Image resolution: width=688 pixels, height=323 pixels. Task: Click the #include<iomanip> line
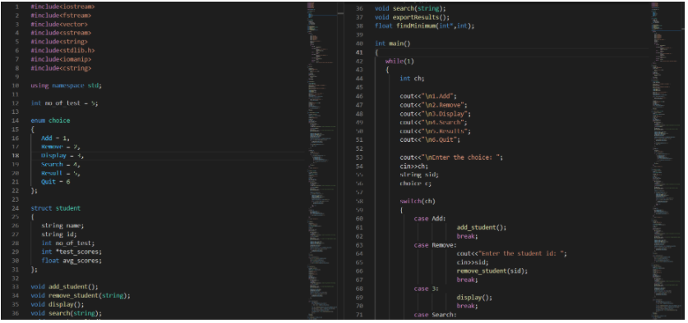pos(61,60)
